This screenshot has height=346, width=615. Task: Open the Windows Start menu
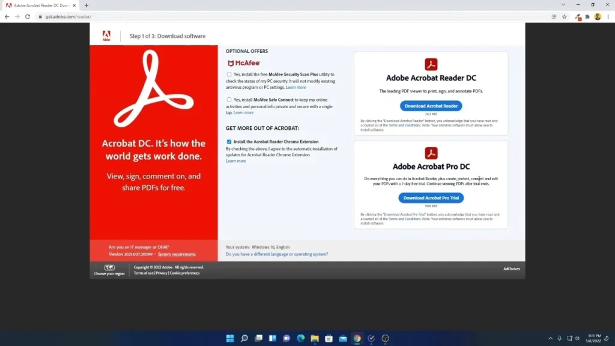click(230, 338)
